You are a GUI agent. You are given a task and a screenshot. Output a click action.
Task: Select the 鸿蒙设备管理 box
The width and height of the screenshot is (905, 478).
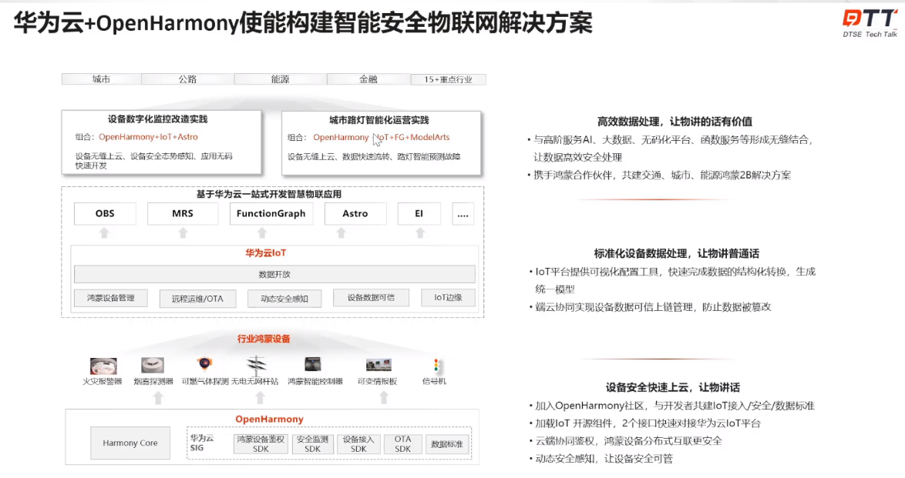[111, 298]
